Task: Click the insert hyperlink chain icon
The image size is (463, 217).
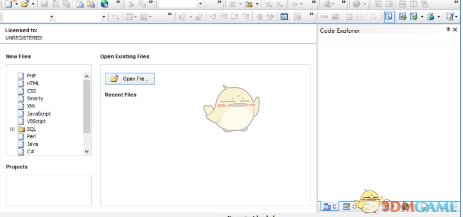Action: pos(324,17)
